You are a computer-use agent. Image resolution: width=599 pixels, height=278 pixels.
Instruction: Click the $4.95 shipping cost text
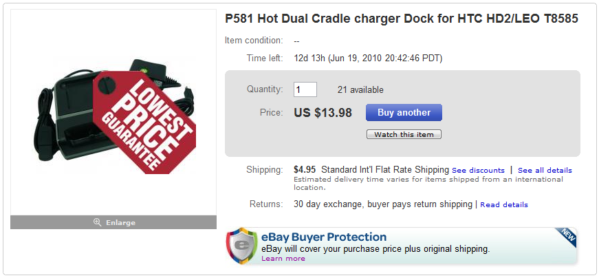[x=304, y=169]
